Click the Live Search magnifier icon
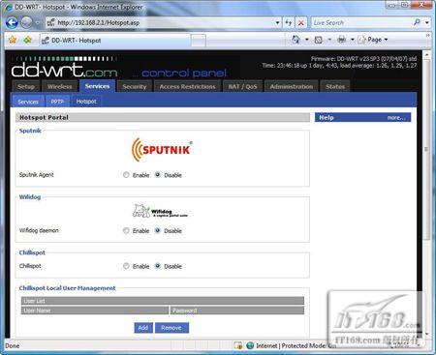The width and height of the screenshot is (436, 355). tap(417, 22)
